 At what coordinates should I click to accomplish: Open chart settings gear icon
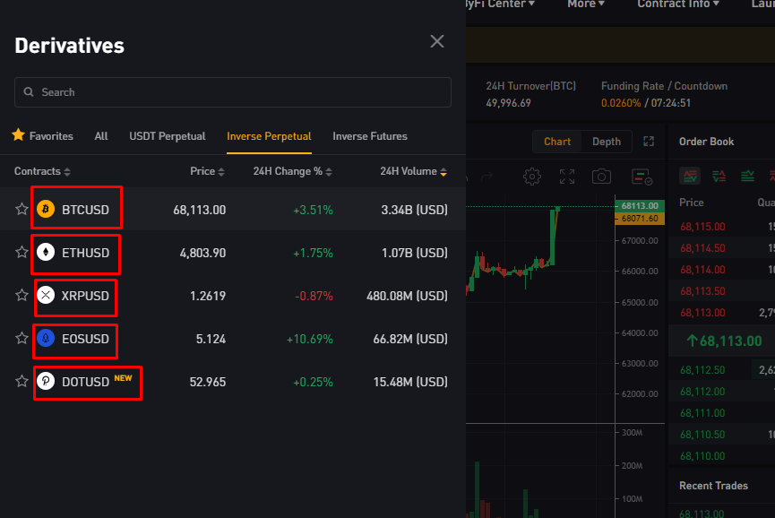click(x=532, y=177)
